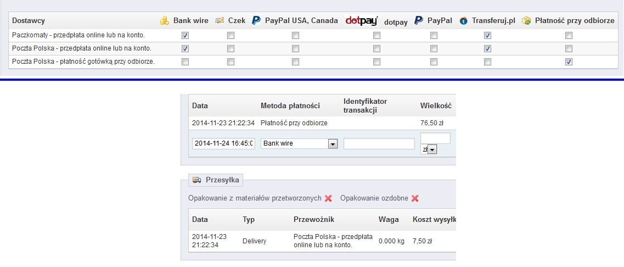Check PayPal USA, Canada for Paczkomaty row
Viewport: 624px width, 267px height.
pyautogui.click(x=295, y=36)
